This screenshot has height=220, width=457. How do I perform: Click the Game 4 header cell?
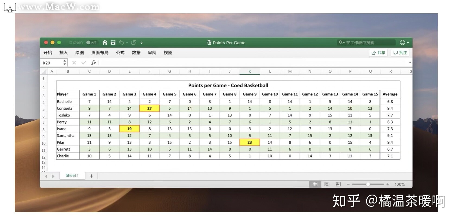(150, 94)
